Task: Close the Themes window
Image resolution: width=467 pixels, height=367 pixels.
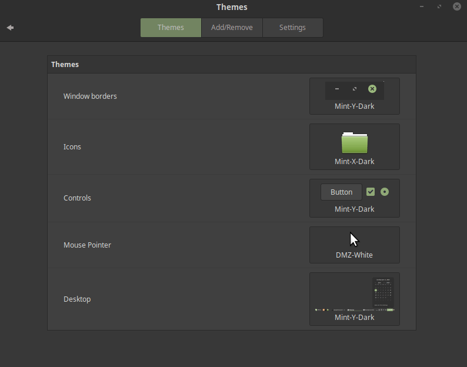Action: 457,6
